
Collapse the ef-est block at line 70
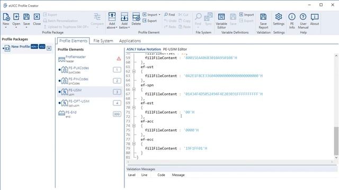click(134, 108)
